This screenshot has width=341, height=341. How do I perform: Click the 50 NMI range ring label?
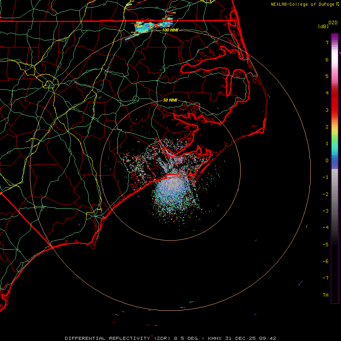click(x=170, y=100)
